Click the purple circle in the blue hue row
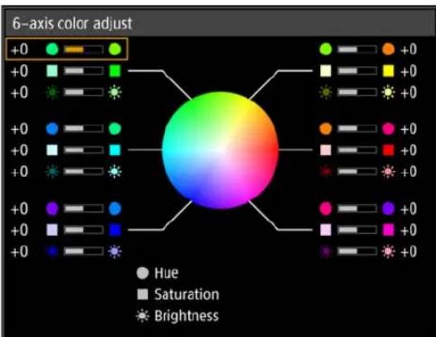This screenshot has width=436, height=337. pyautogui.click(x=52, y=209)
